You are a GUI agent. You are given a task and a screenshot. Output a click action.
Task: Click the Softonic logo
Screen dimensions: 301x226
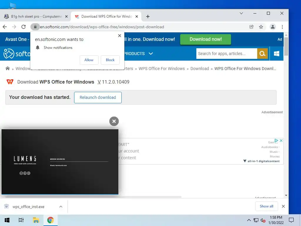click(x=17, y=54)
